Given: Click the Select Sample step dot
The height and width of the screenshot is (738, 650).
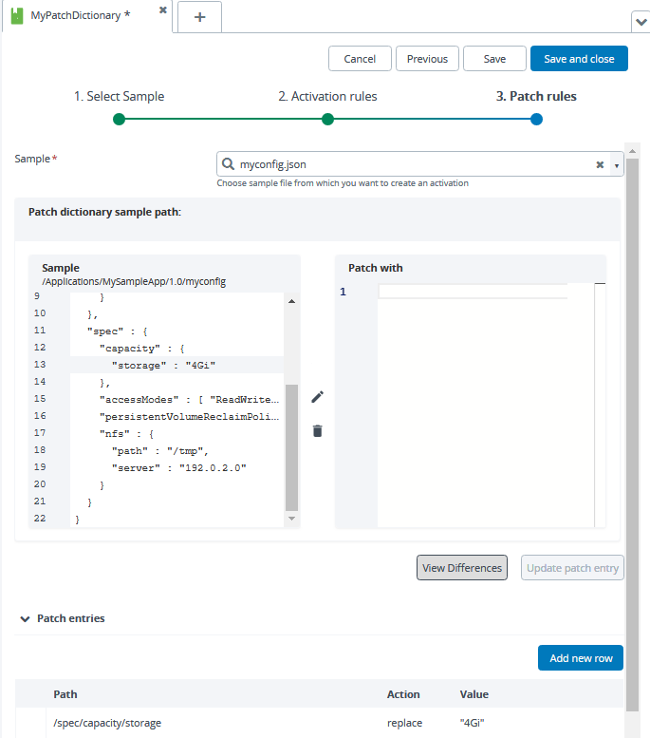Looking at the screenshot, I should [119, 119].
